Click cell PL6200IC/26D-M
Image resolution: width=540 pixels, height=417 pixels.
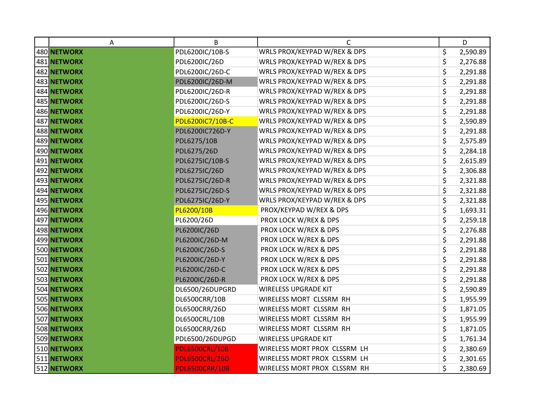216,240
